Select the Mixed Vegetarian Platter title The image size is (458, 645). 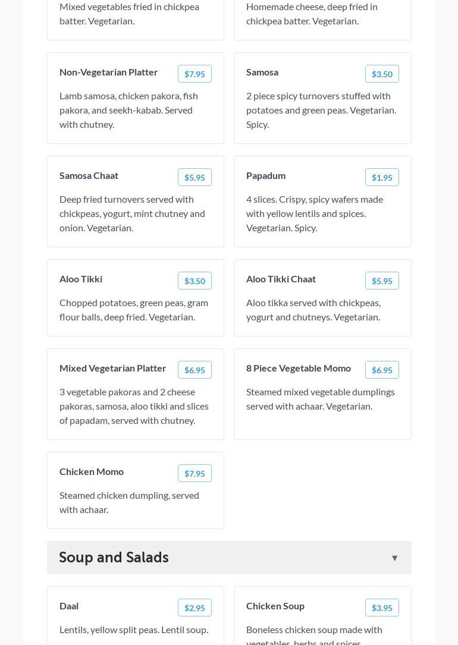113,368
